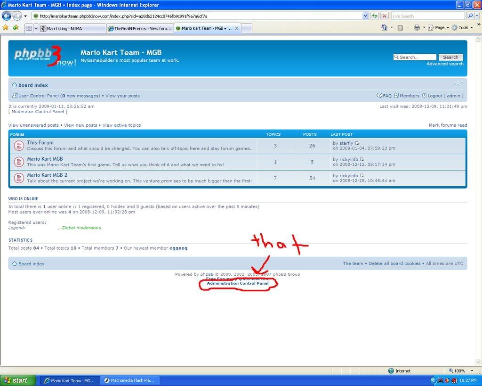
Task: Click the Mario Kart MGB 2 unread posts icon
Action: click(19, 178)
